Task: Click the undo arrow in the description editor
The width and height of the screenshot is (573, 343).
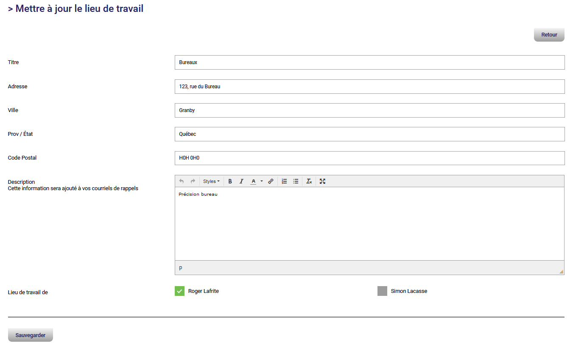Action: pyautogui.click(x=182, y=181)
